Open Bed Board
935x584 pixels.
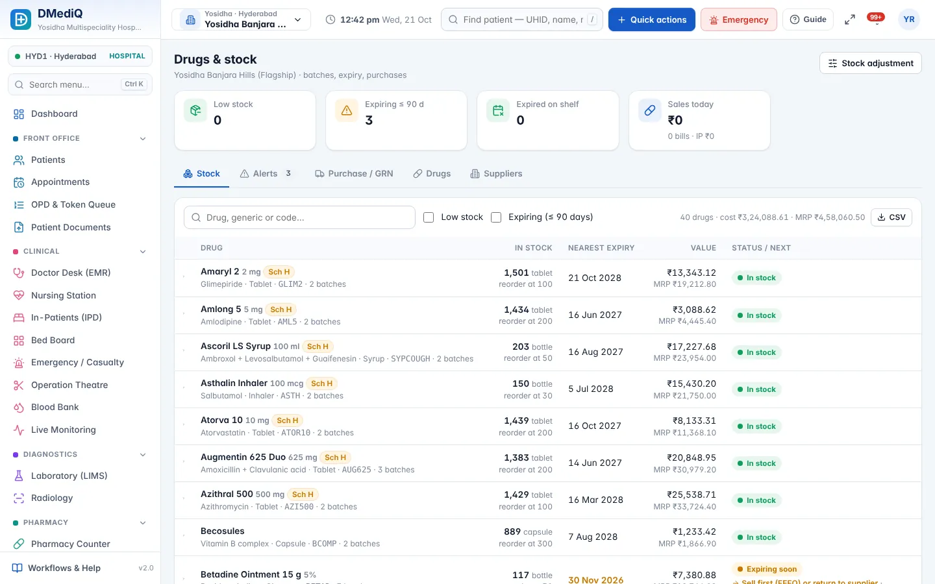tap(80, 340)
